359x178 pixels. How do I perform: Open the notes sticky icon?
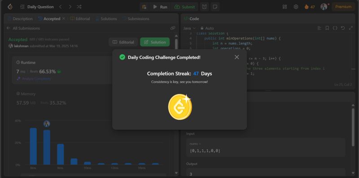coord(215,7)
